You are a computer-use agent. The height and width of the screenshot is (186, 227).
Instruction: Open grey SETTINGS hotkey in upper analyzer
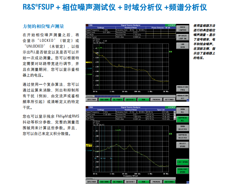coord(169,100)
